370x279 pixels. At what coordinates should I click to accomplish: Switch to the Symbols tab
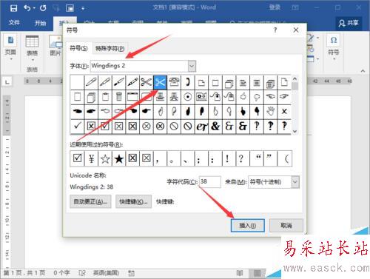(78, 48)
